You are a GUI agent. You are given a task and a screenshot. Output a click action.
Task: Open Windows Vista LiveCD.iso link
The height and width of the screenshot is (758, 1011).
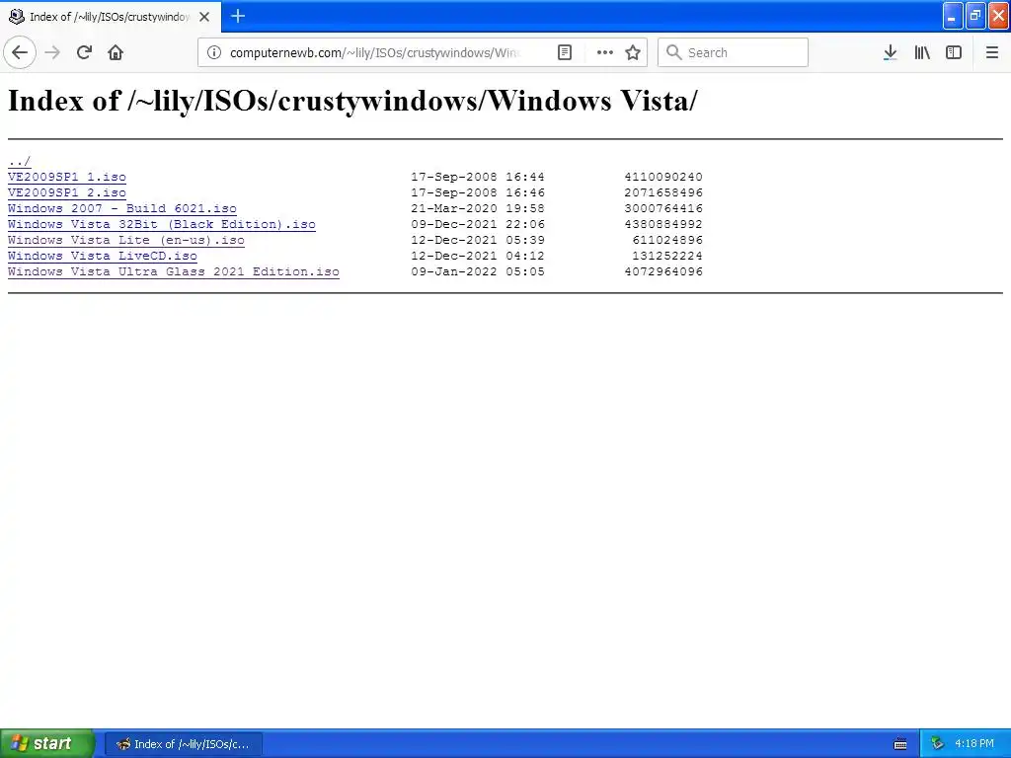coord(103,256)
